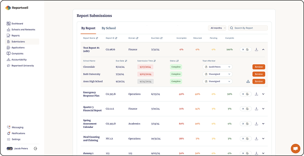The image size is (304, 156).
Task: Open Notifications in the sidebar
Action: [16, 133]
